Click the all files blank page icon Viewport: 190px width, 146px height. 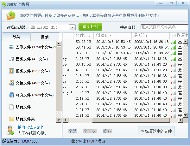[x=11, y=107]
